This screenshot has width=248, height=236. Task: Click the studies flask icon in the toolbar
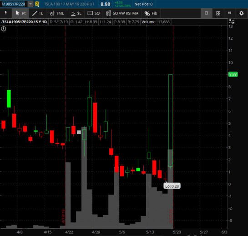tap(230, 13)
